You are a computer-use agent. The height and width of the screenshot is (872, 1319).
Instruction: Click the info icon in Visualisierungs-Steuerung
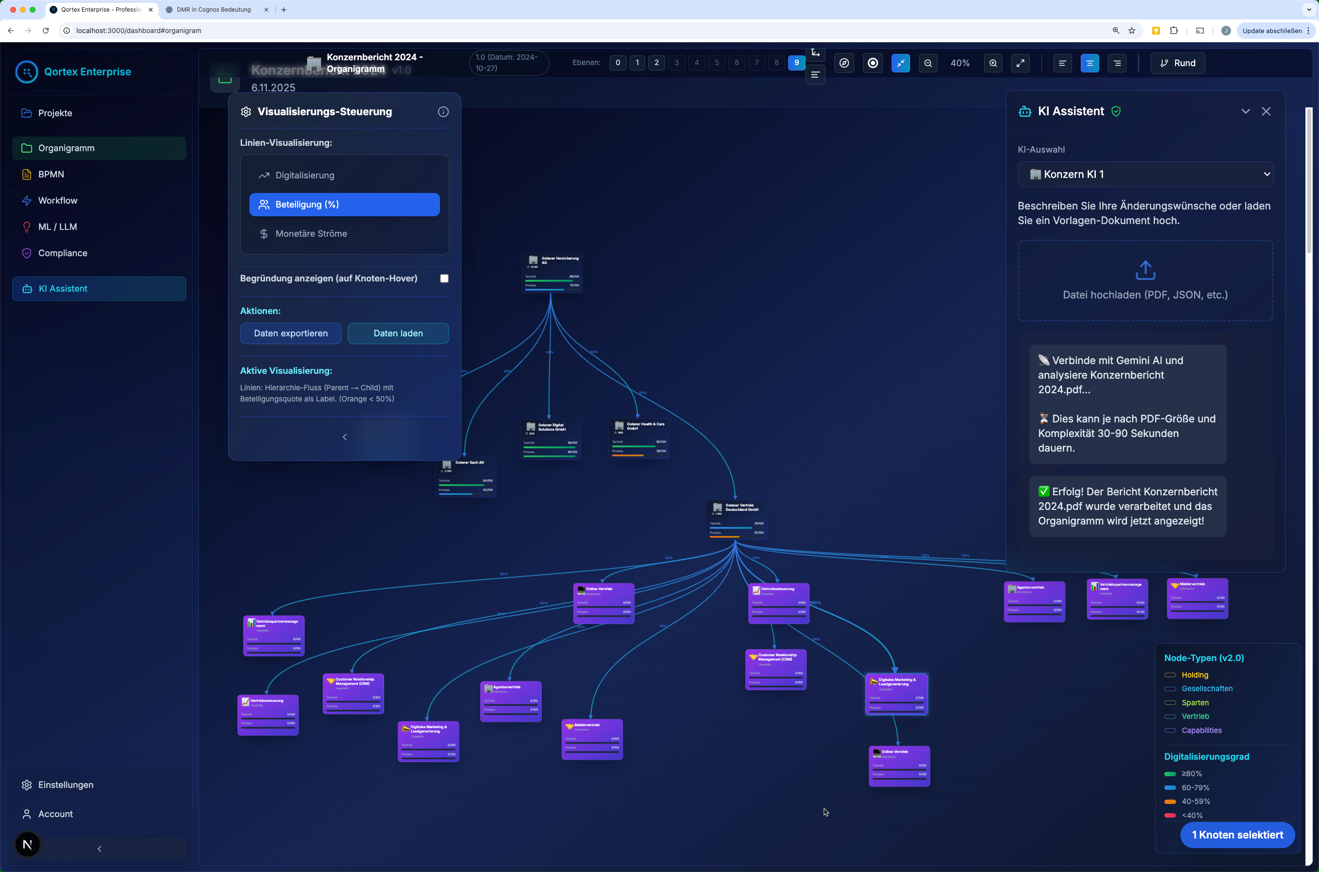click(443, 112)
